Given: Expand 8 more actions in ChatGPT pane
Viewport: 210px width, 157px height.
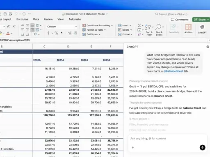Looking at the screenshot, I should tap(139, 119).
